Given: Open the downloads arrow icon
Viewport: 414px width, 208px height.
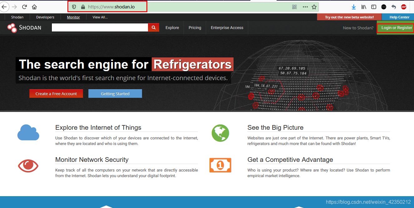Looking at the screenshot, I should [353, 7].
